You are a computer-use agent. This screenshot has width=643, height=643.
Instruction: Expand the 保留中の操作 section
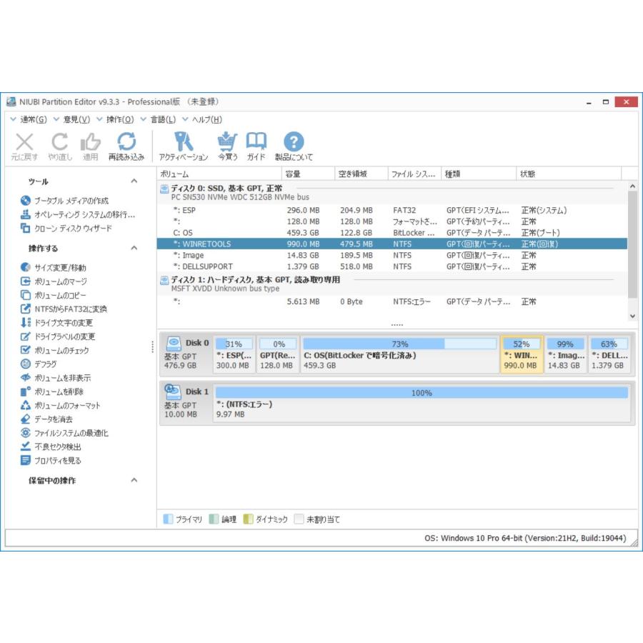pos(134,481)
